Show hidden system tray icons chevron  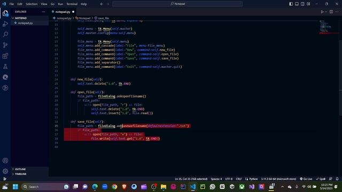point(283,187)
